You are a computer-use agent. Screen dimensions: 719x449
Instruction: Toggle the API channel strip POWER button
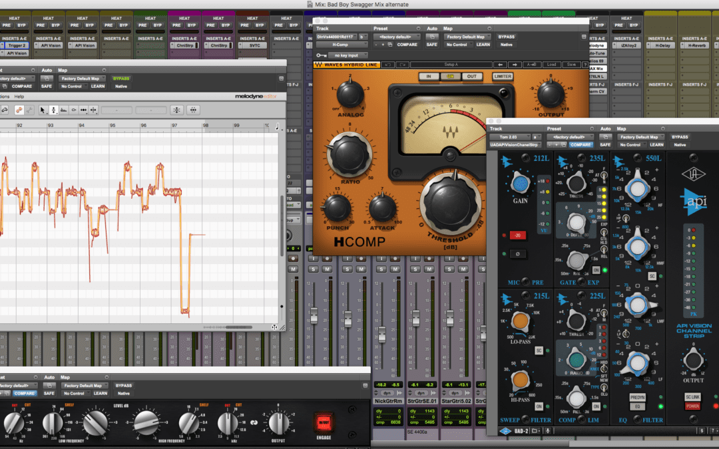tap(692, 406)
